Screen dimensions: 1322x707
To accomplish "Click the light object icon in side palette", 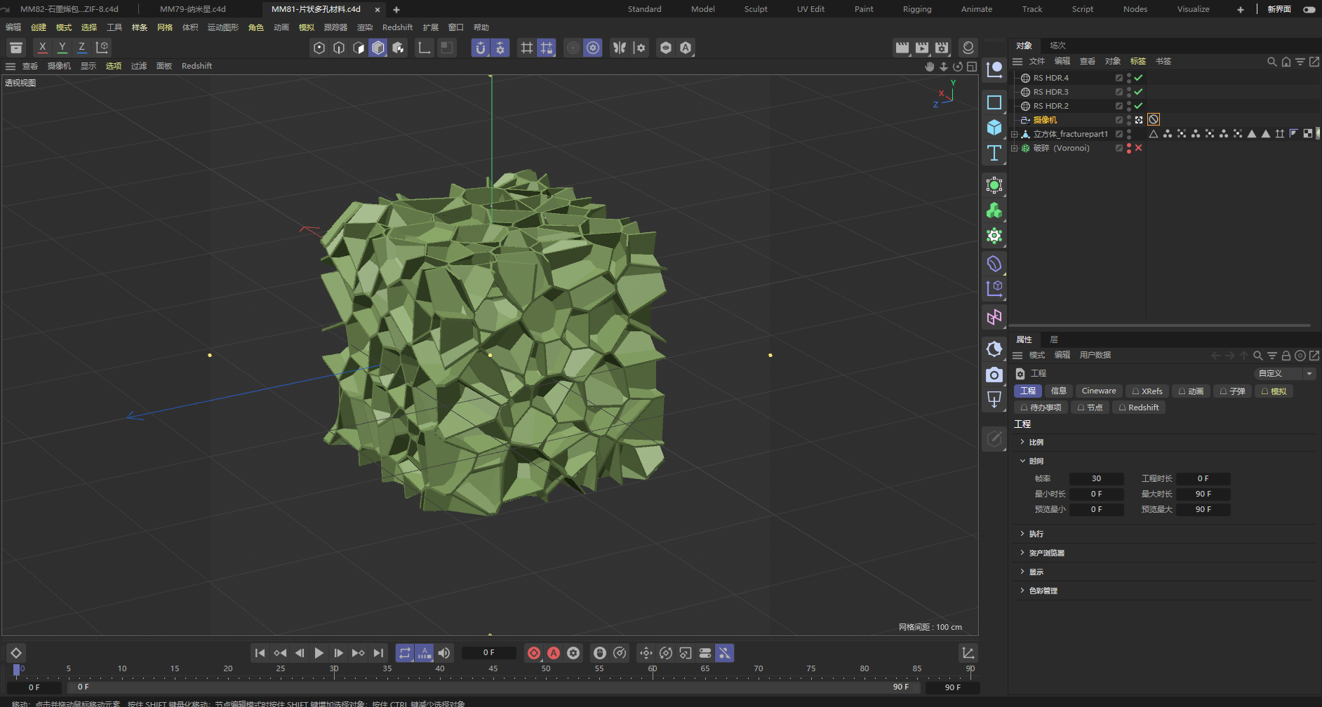I will click(994, 349).
